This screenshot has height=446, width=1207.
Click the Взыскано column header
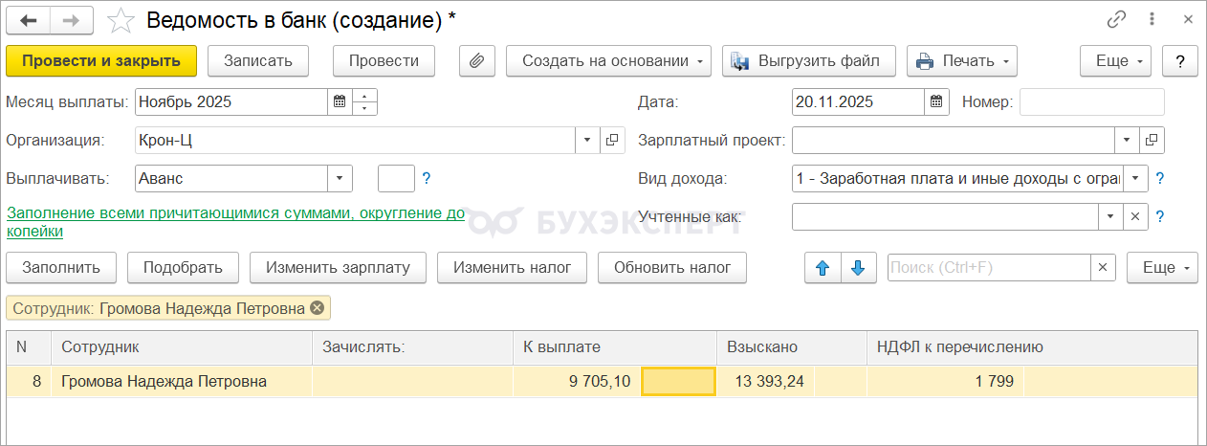tap(792, 347)
